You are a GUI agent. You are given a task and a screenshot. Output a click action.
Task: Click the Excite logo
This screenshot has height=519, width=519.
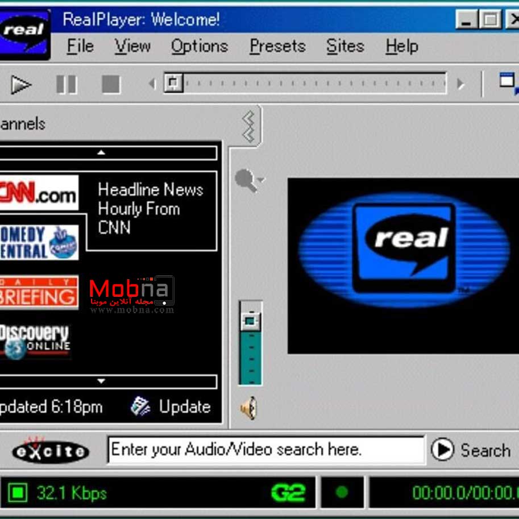click(x=50, y=451)
